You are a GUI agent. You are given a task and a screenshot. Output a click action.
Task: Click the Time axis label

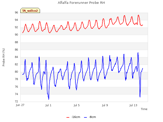[x=144, y=109]
